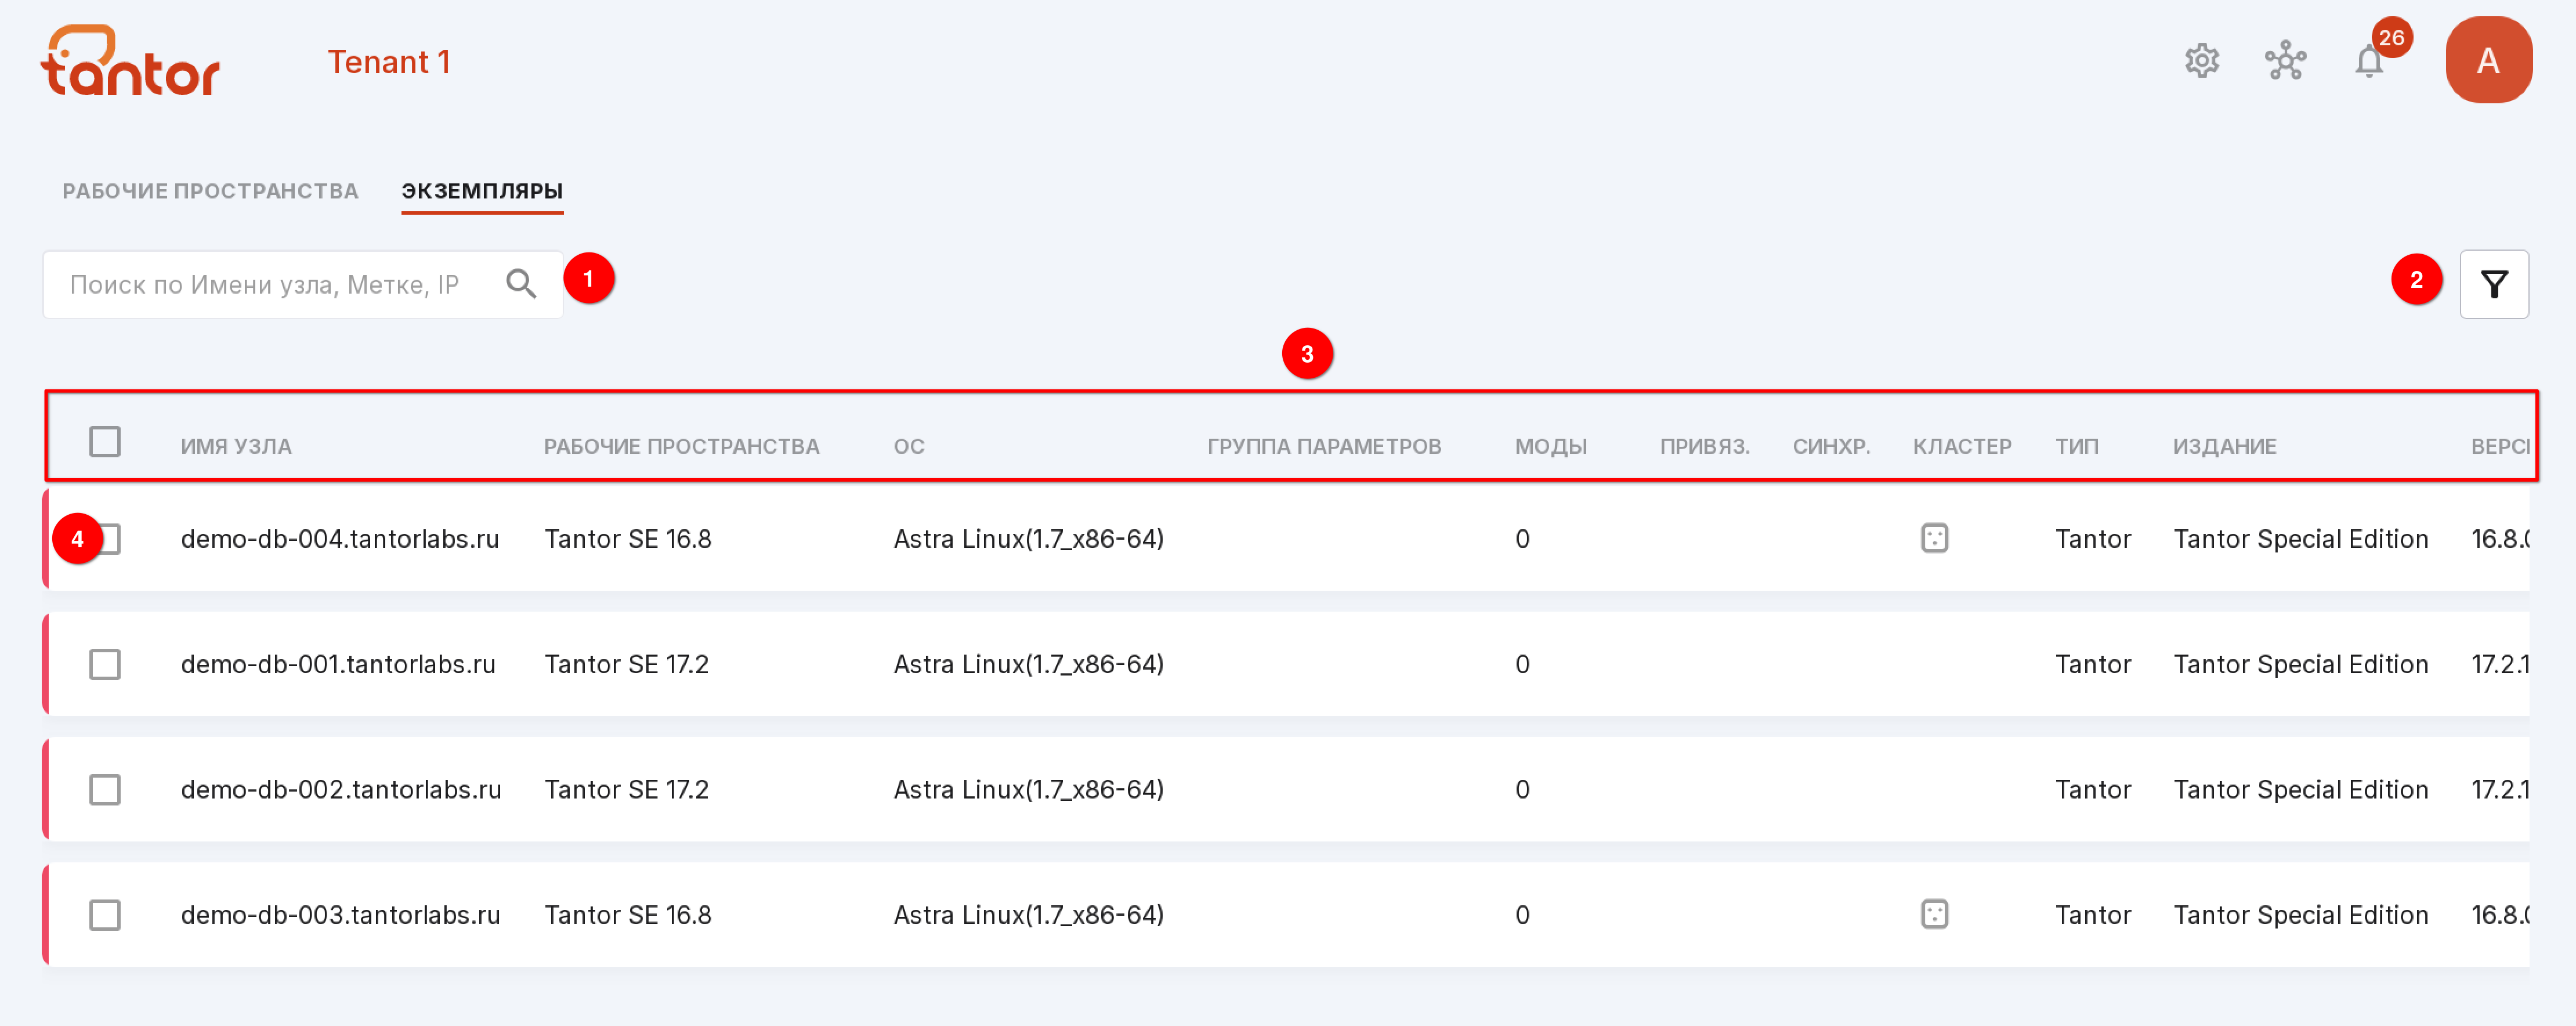This screenshot has height=1026, width=2576.
Task: Sort by ТИП column header
Action: [x=2076, y=446]
